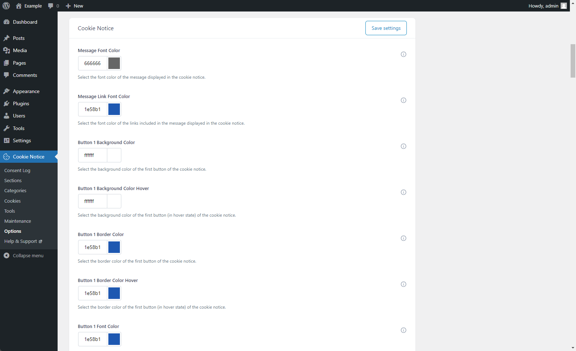The image size is (576, 351).
Task: Select the Options submenu item
Action: click(x=13, y=231)
